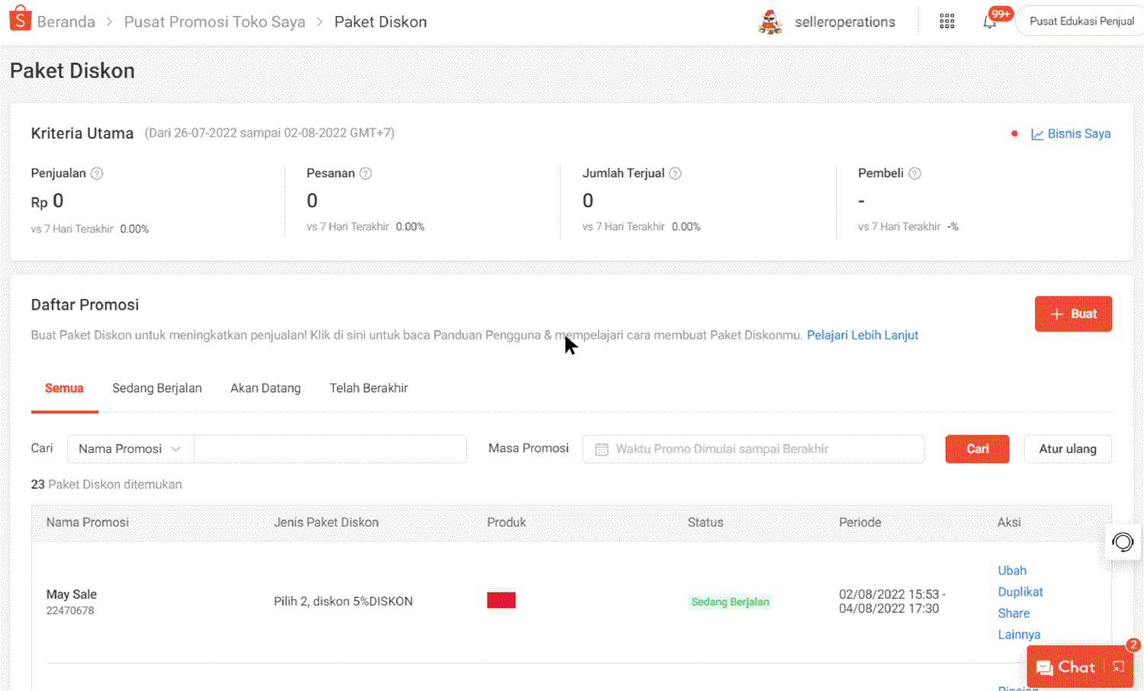Click the selleroperations profile avatar
Image resolution: width=1144 pixels, height=691 pixels.
(x=770, y=22)
